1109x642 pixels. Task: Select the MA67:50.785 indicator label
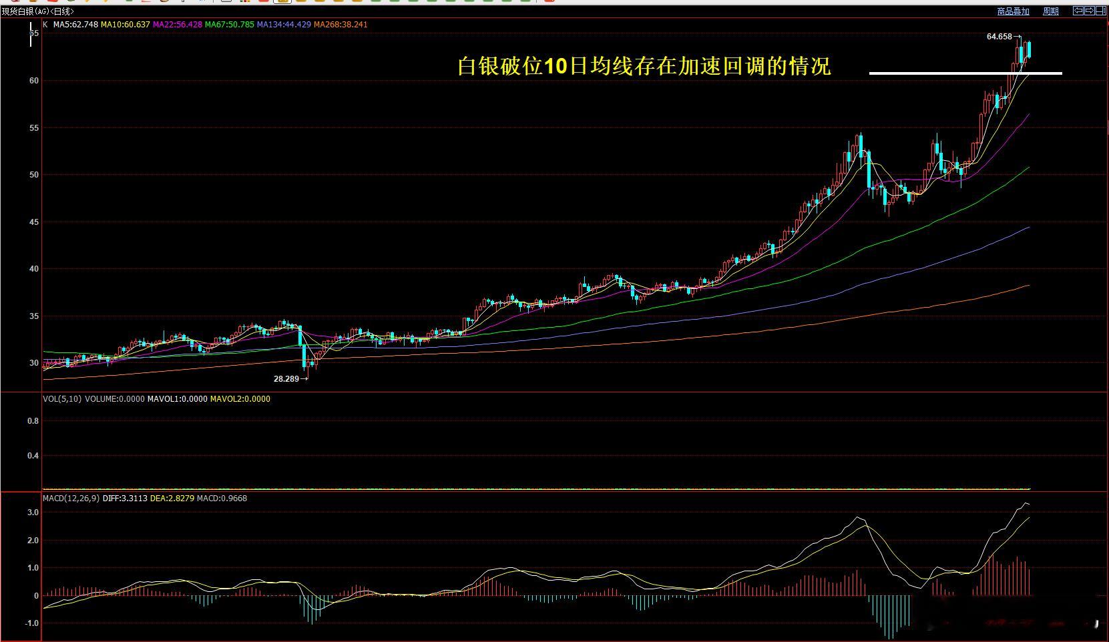click(x=230, y=25)
